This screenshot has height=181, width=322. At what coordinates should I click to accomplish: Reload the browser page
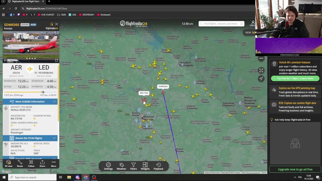click(x=16, y=8)
